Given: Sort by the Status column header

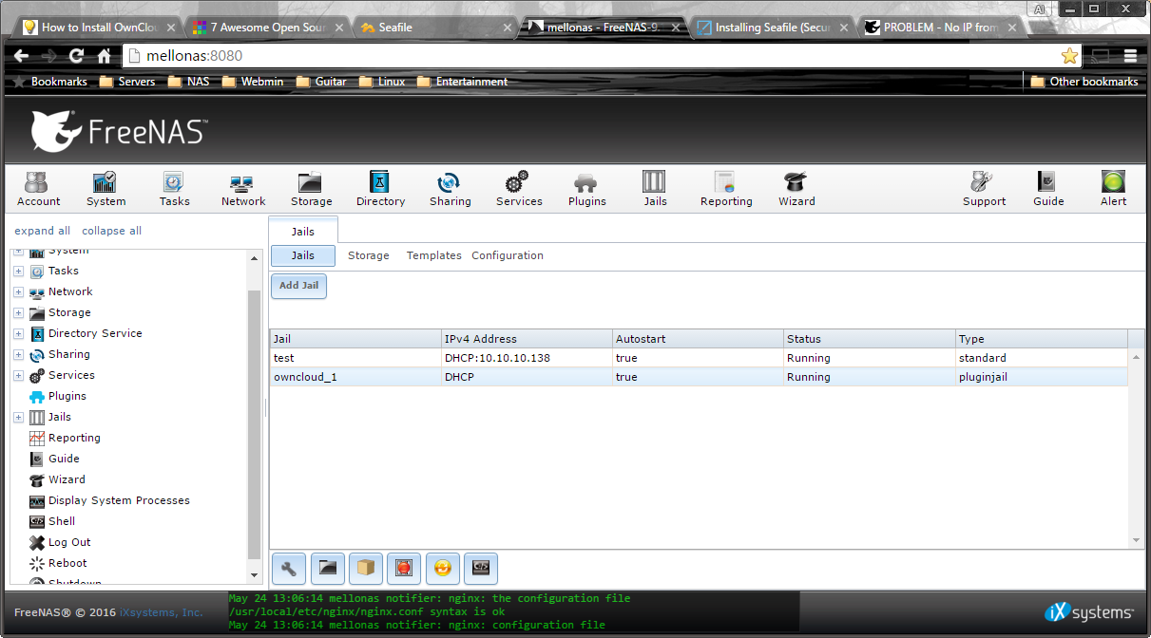Looking at the screenshot, I should point(869,339).
